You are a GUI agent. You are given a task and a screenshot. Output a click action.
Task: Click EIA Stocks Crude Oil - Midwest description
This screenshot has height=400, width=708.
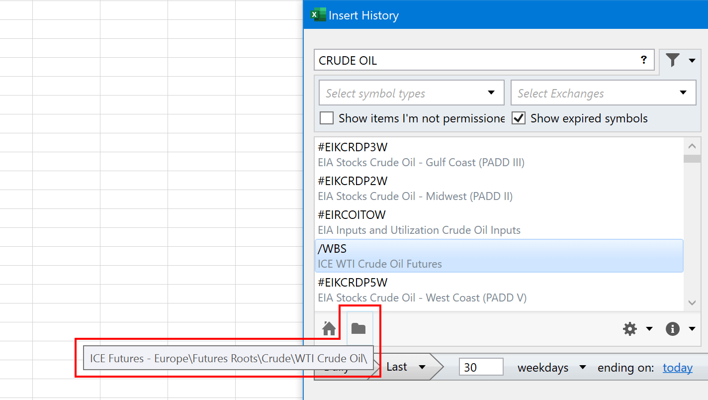coord(415,196)
